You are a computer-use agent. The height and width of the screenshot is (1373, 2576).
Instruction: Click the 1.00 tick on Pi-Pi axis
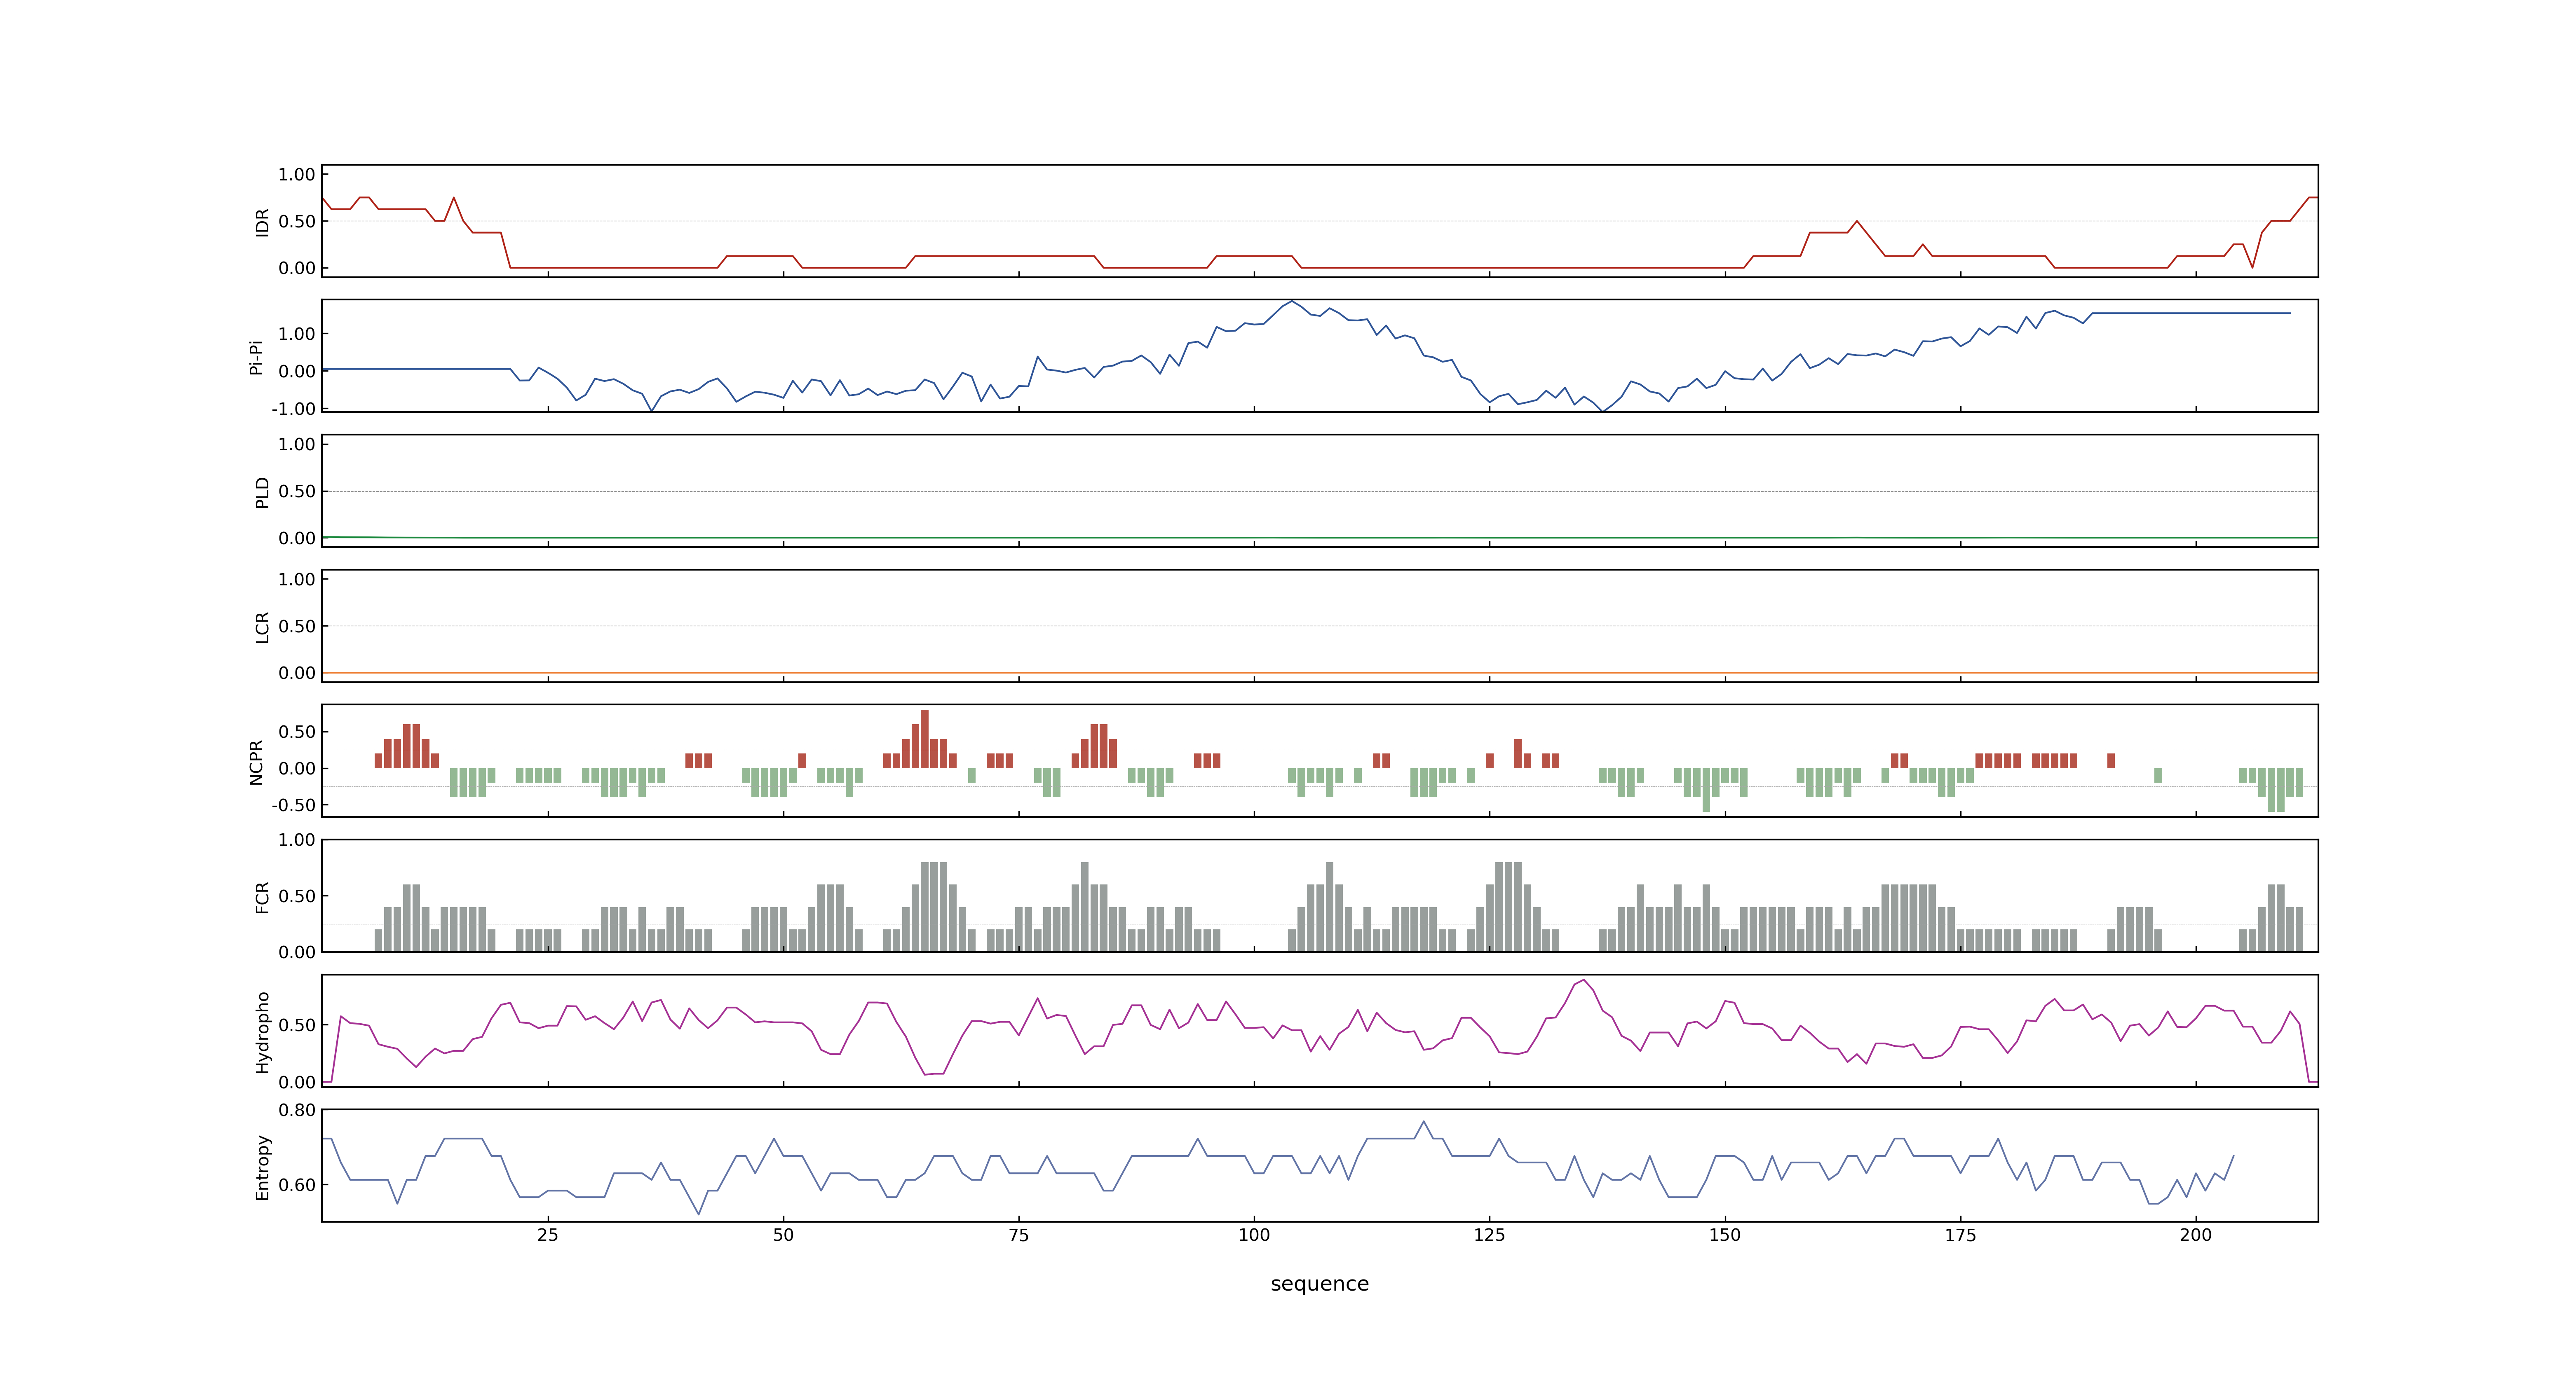[297, 334]
